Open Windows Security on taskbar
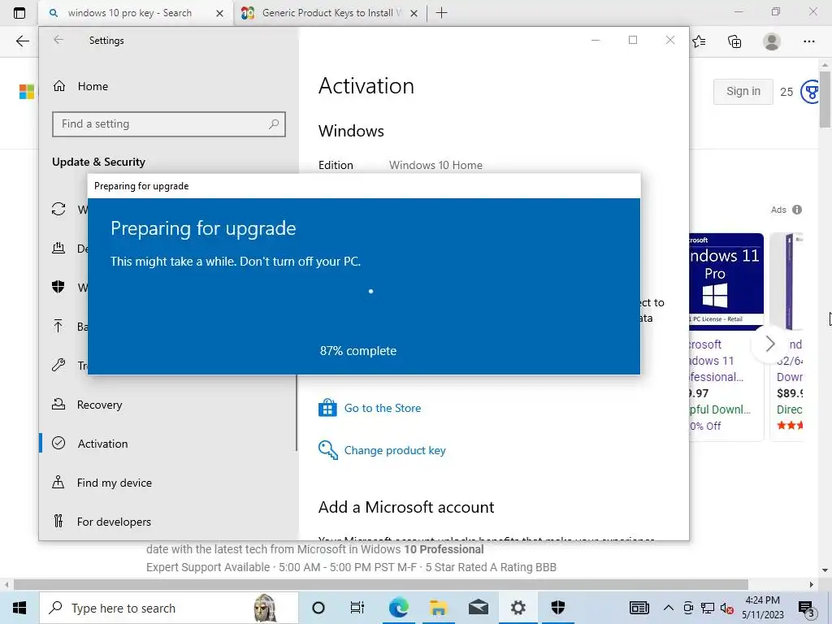 point(557,608)
